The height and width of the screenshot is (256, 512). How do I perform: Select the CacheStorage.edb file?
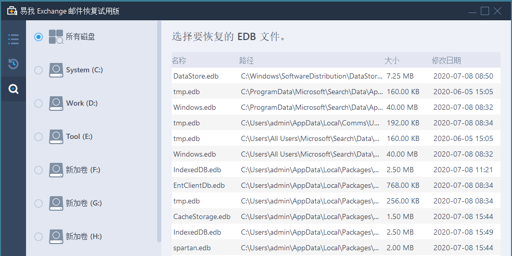click(x=336, y=217)
